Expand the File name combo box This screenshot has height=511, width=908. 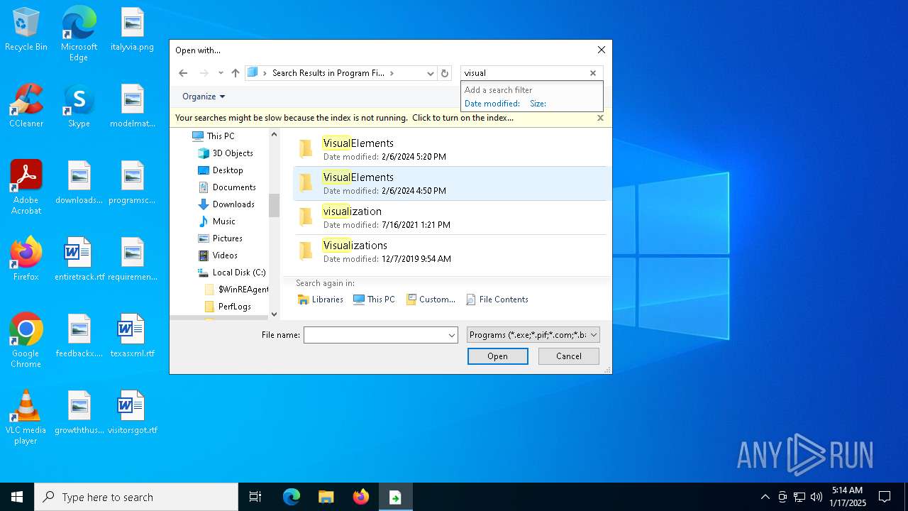[452, 335]
